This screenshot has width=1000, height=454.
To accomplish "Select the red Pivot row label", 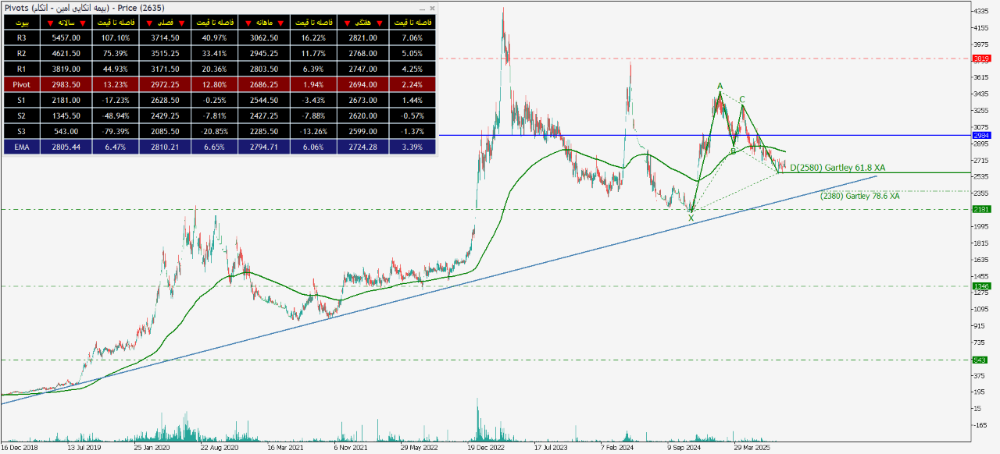I will point(21,83).
